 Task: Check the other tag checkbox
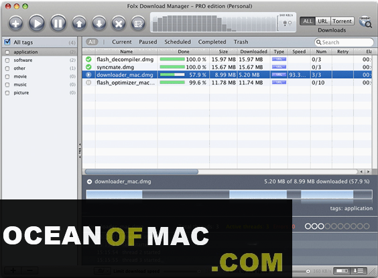(7, 68)
